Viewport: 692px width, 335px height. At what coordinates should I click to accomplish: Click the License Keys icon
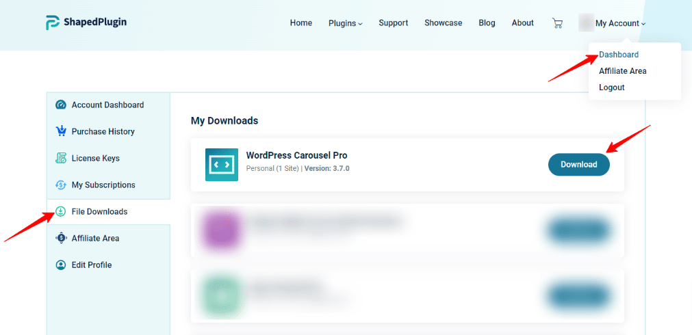point(60,158)
